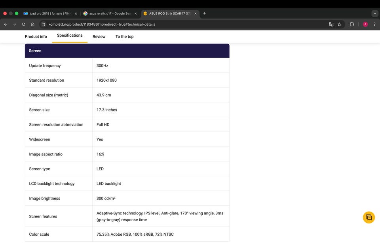The width and height of the screenshot is (380, 246).
Task: Select the 43.9 cm value
Action: (x=104, y=95)
